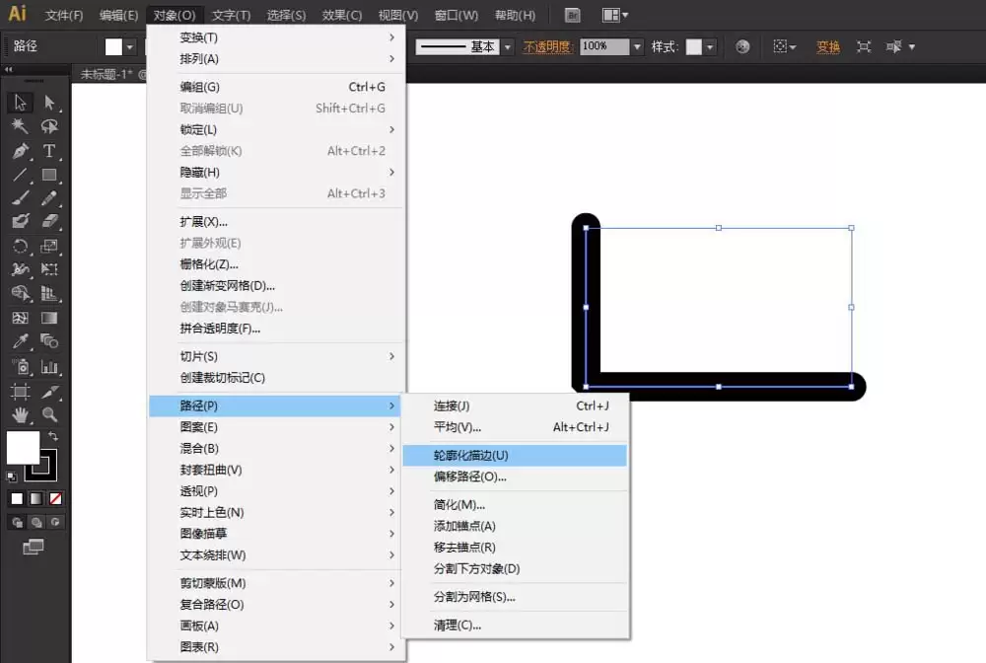Screen dimensions: 986x663
Task: Select the Type tool
Action: point(49,151)
